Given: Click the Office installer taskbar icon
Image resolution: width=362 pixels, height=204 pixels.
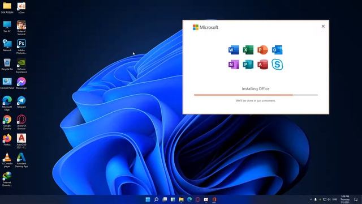Looking at the screenshot, I should point(214,199).
